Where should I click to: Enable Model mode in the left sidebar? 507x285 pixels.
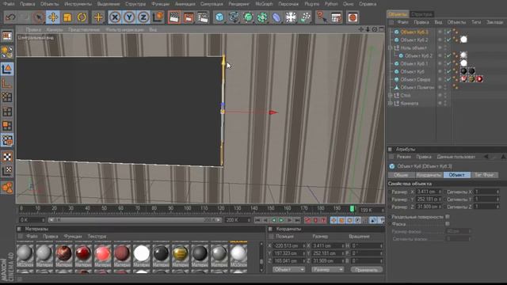click(7, 69)
